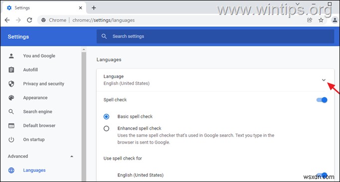Toggle spell check for English (United States)
Image resolution: width=340 pixels, height=182 pixels.
pos(322,175)
